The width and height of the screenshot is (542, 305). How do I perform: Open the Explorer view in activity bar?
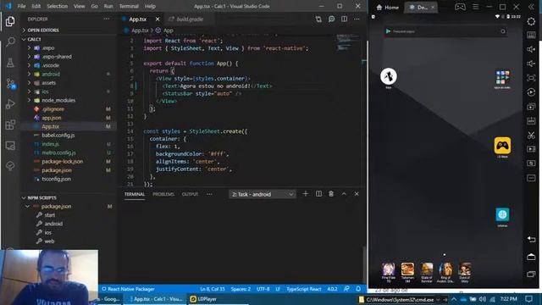click(x=10, y=21)
